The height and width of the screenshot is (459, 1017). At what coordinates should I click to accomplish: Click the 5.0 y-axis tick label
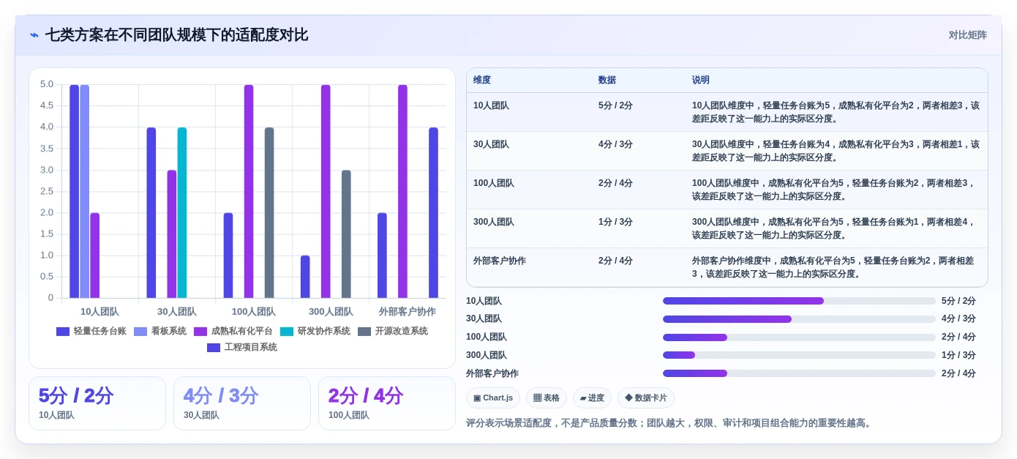click(46, 84)
